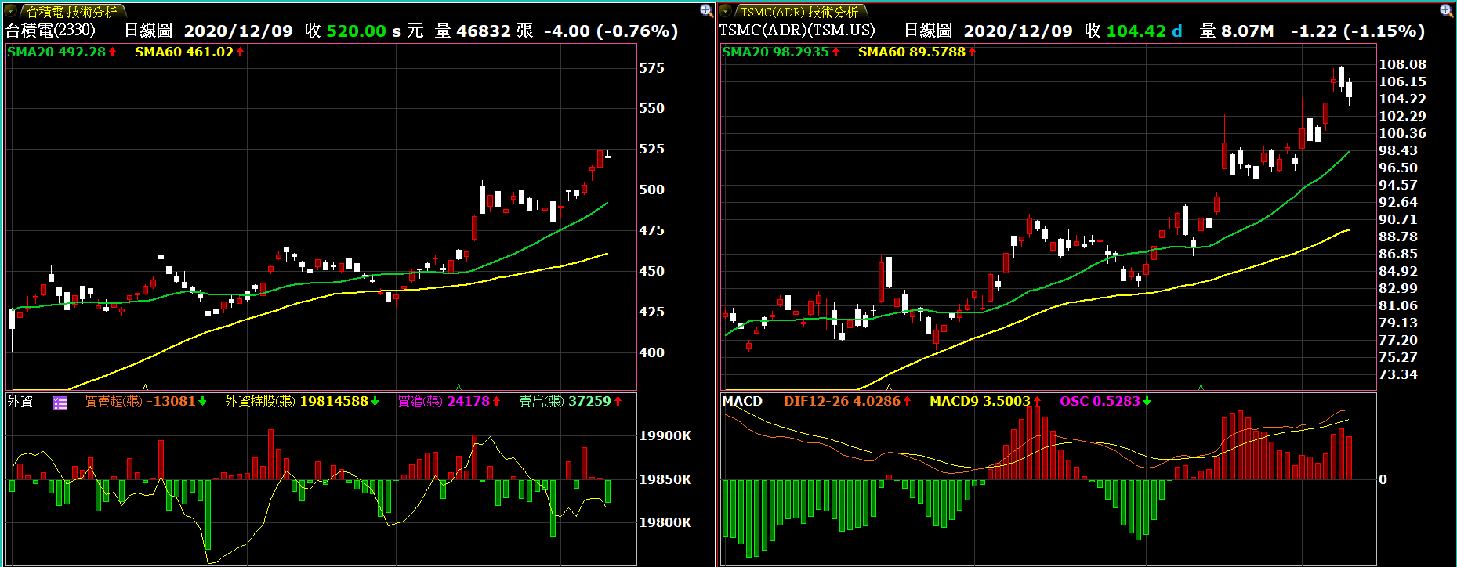Click the volume 46832 張 value
This screenshot has height=567, width=1457.
(494, 31)
